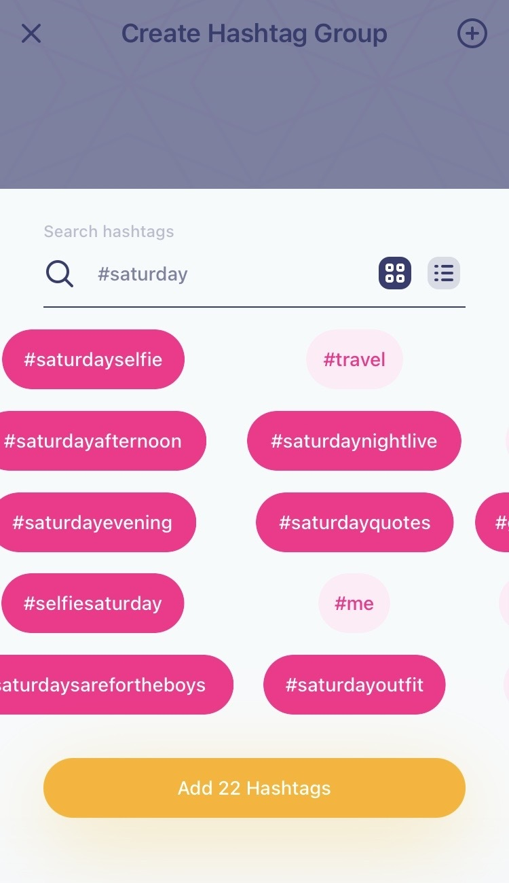Viewport: 509px width, 883px height.
Task: Deselect the #saturdayselfie hashtag
Action: pyautogui.click(x=93, y=359)
